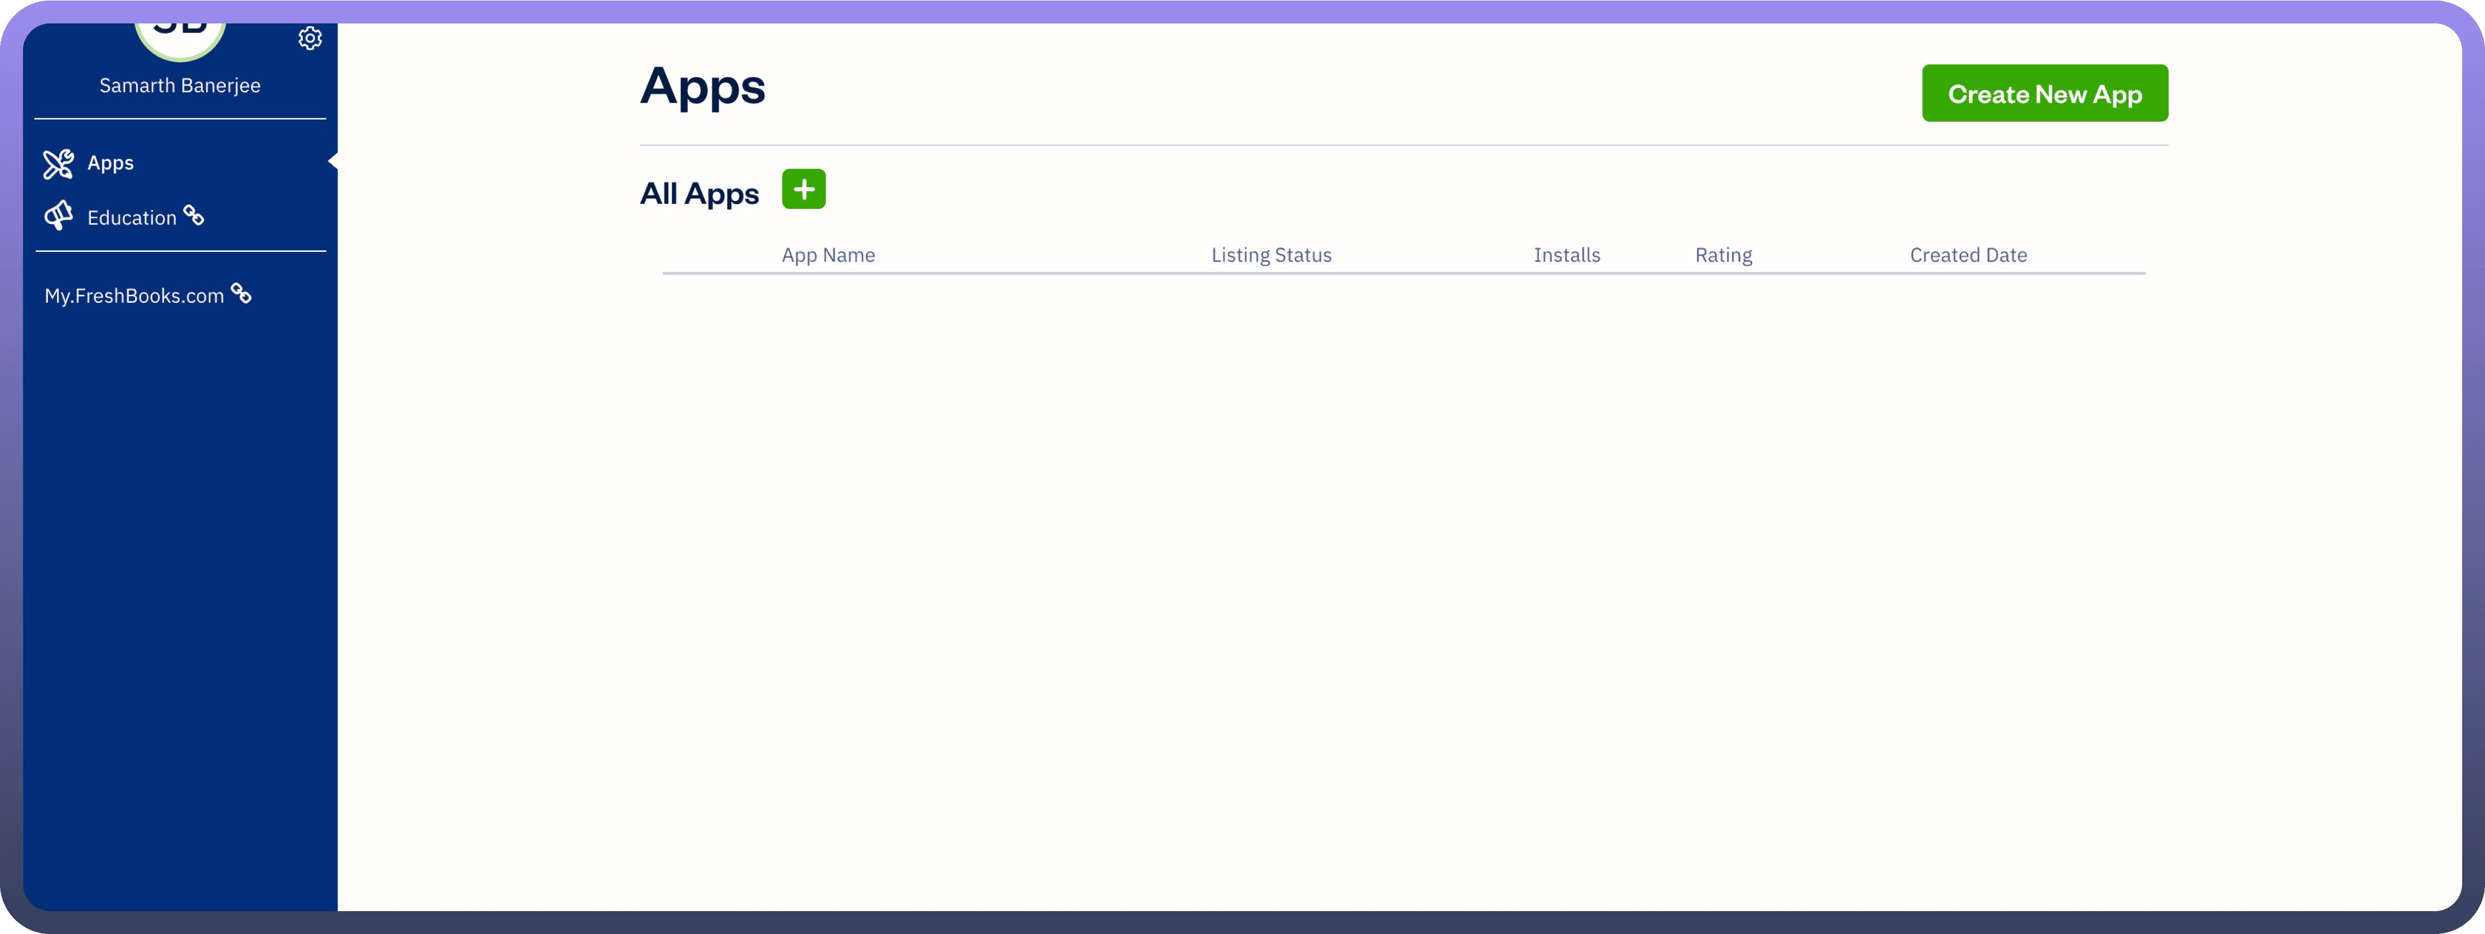Sort by Installs column header
Screen dimensions: 2485x934
tap(1566, 256)
